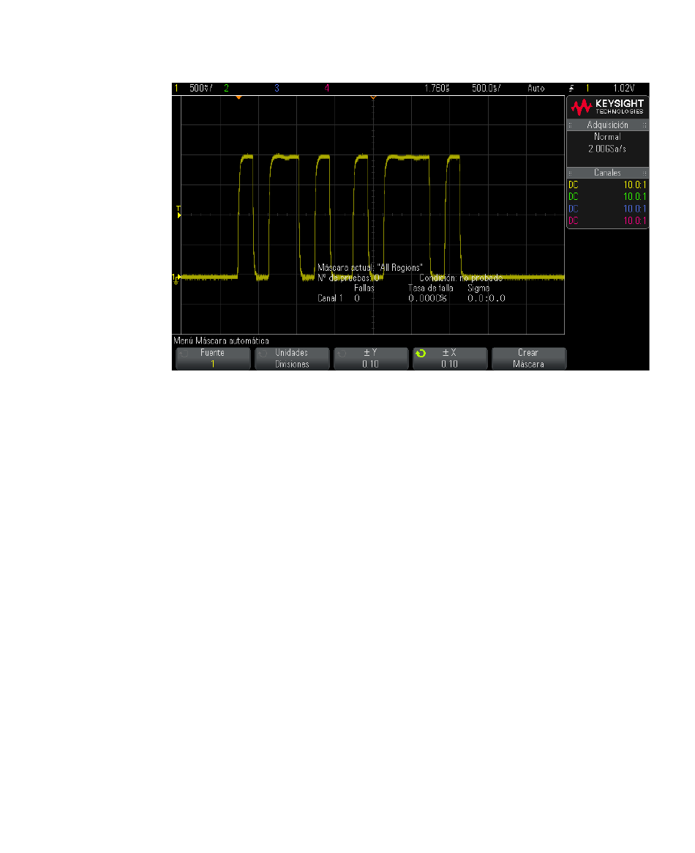Click the Crear Máscara softkey
Screen dimensions: 695x853
point(529,359)
